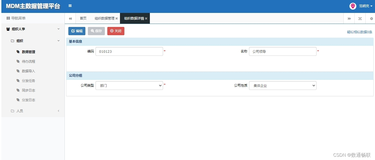
Task: Switch to 首页 tab
Action: pos(83,18)
